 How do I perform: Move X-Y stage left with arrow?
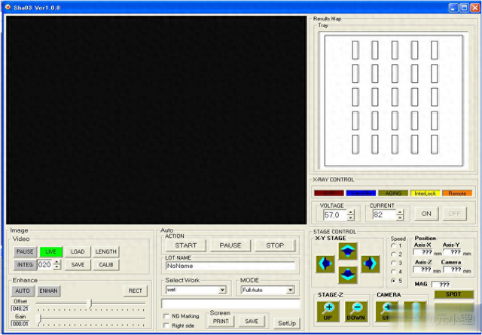click(x=325, y=263)
